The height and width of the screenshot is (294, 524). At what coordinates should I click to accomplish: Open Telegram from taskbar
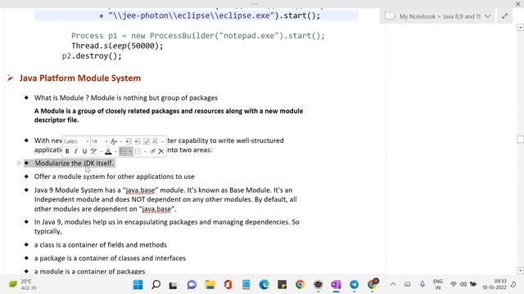[x=354, y=285]
